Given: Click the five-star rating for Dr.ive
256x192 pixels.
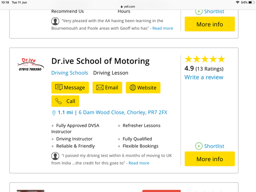Looking at the screenshot, I should point(205,59).
